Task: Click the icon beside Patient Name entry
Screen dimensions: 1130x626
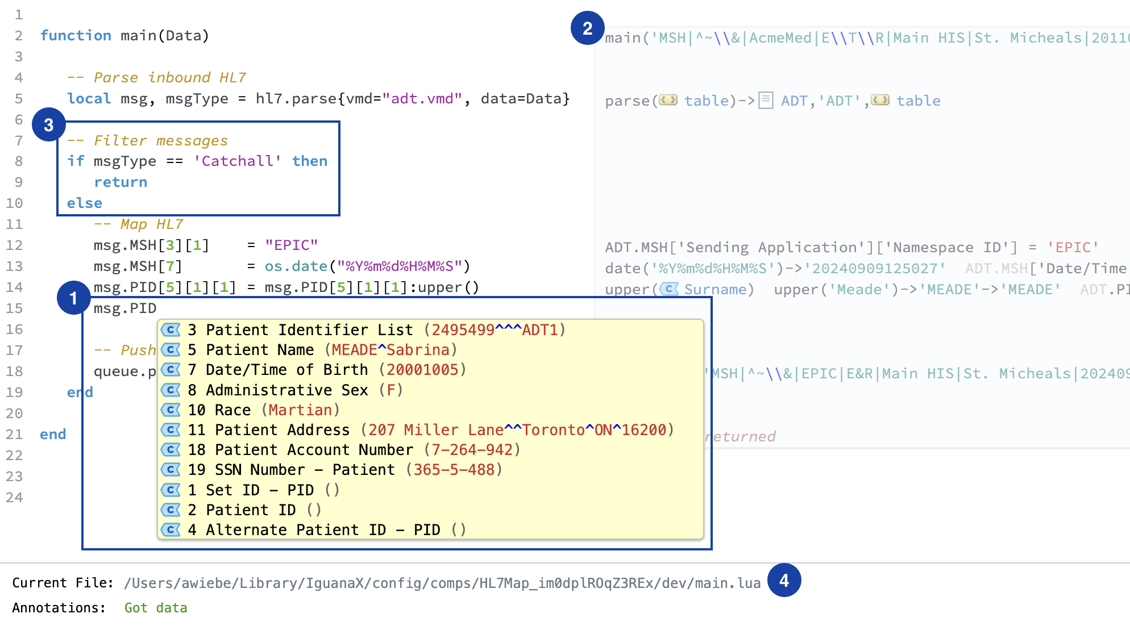Action: tap(171, 350)
